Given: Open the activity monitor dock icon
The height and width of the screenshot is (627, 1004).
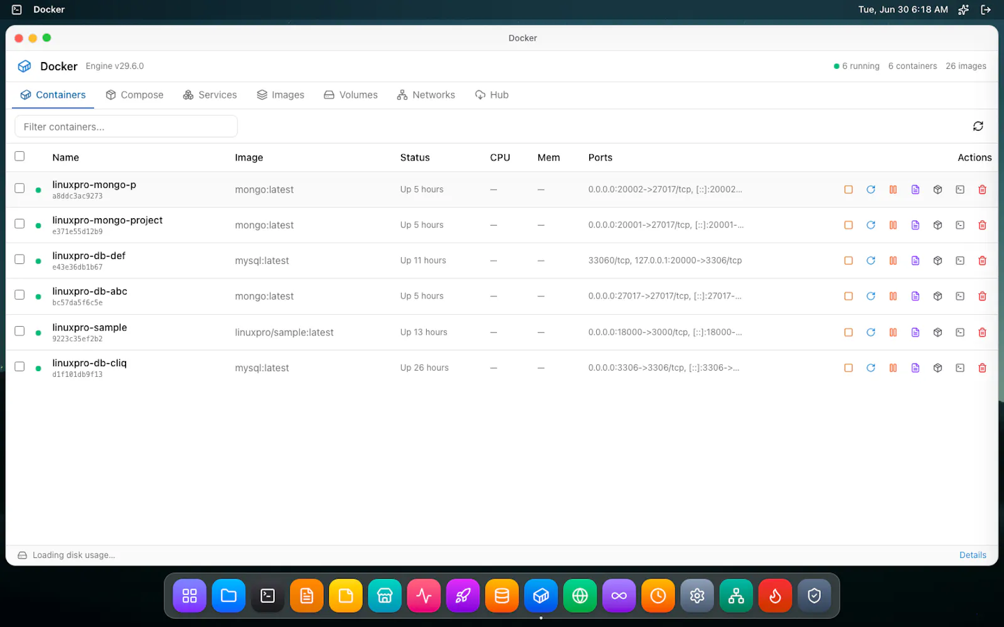Looking at the screenshot, I should [x=424, y=596].
